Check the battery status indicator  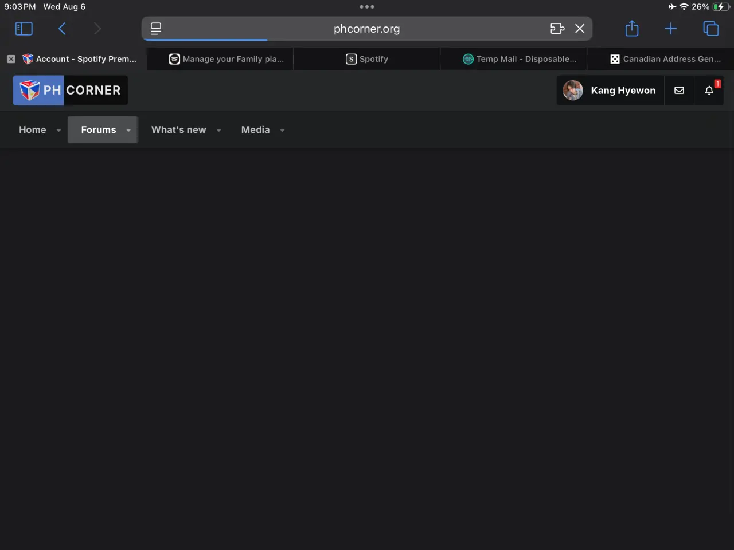click(720, 7)
